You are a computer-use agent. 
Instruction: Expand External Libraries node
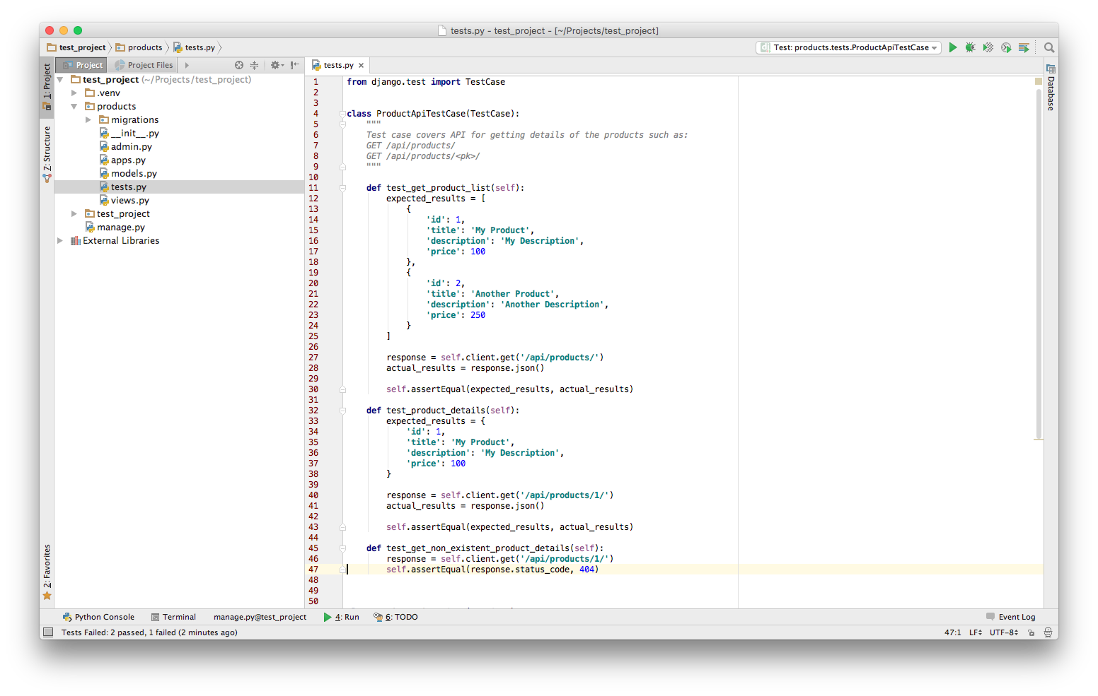click(60, 241)
